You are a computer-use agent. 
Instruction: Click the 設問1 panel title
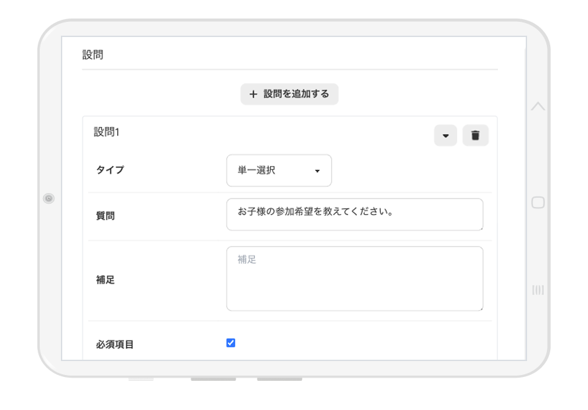point(107,132)
